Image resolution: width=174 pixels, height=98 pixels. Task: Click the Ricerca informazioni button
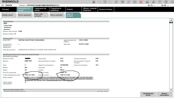pos(164,94)
